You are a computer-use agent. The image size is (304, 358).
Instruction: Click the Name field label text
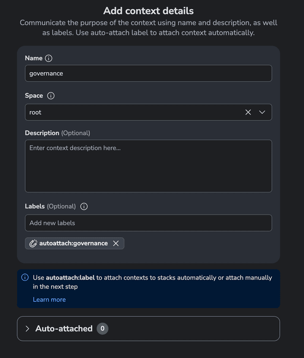[x=34, y=58]
